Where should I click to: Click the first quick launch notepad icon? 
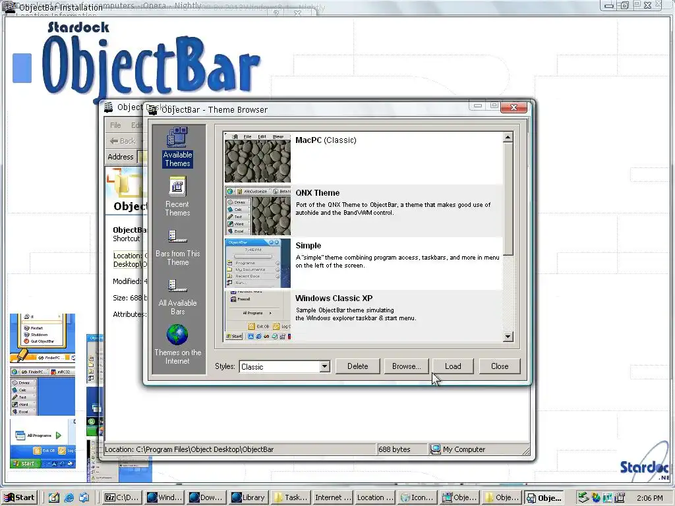(x=54, y=498)
